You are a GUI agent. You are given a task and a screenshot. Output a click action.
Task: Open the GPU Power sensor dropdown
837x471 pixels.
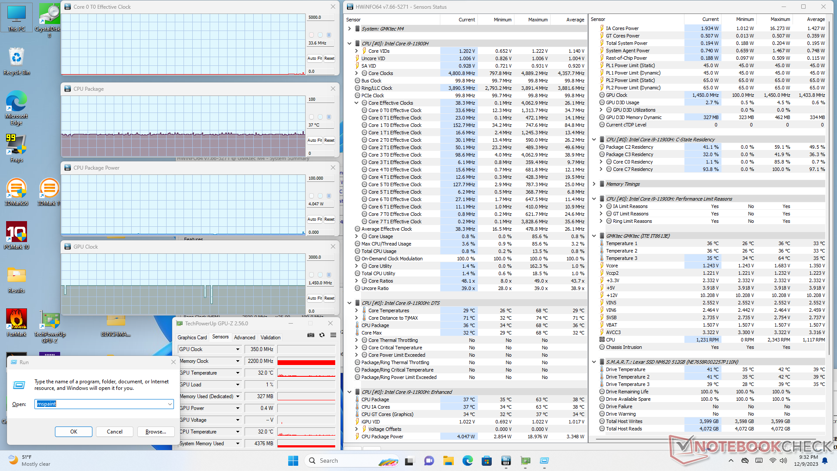pyautogui.click(x=238, y=408)
